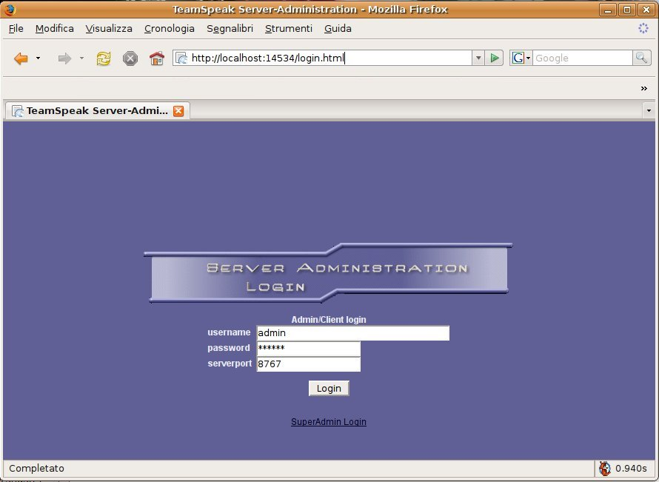
Task: Minimize the Firefox window
Action: (x=608, y=9)
